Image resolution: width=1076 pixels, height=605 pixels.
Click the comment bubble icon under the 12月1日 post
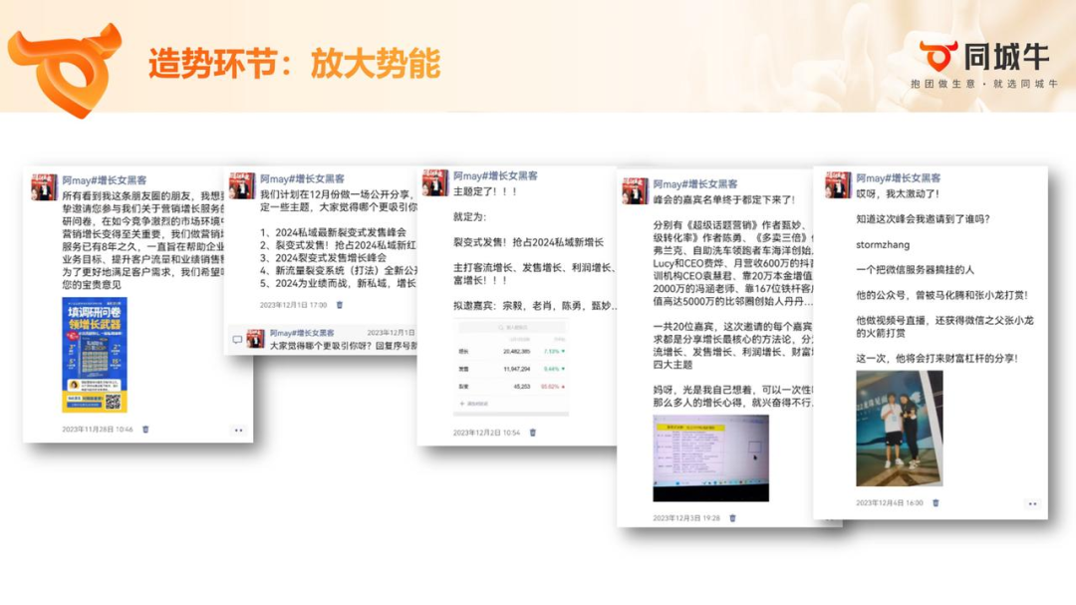point(237,339)
